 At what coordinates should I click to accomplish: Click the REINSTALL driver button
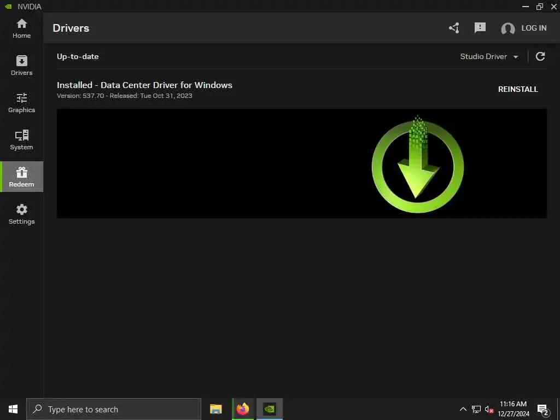pos(518,89)
